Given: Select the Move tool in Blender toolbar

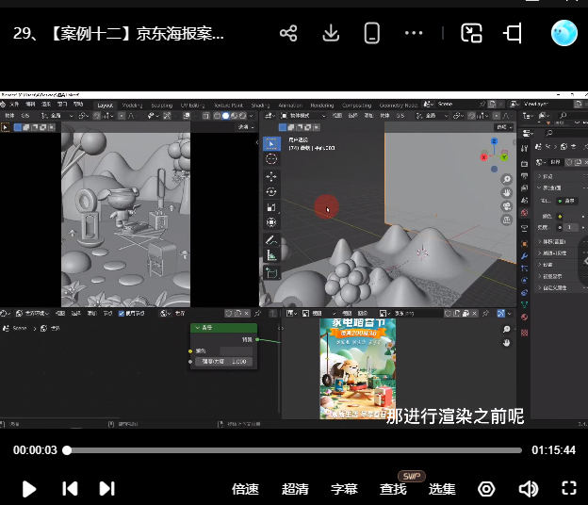Looking at the screenshot, I should (271, 175).
